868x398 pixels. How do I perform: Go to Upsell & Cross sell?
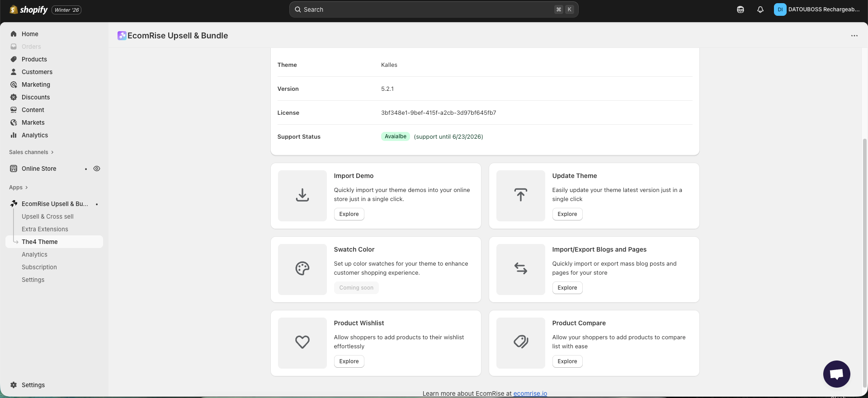coord(47,216)
